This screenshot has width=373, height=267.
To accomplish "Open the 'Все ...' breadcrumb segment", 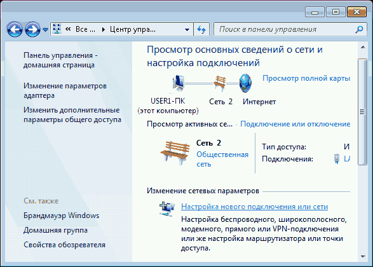I will point(85,29).
